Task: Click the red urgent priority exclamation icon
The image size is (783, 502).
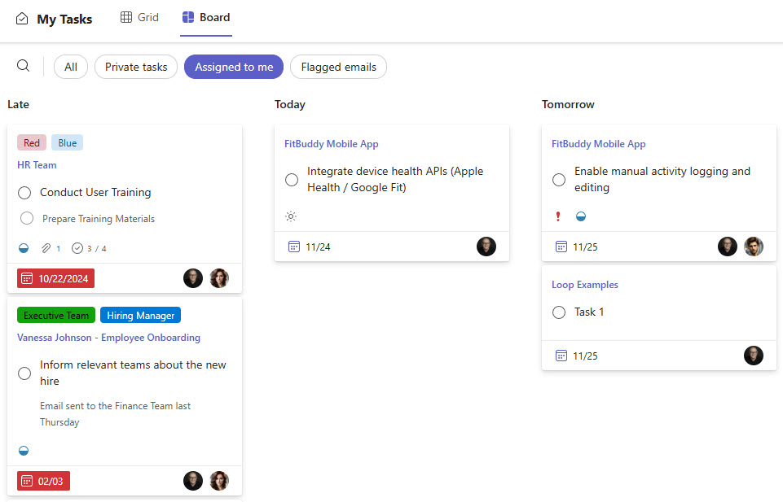Action: [x=558, y=216]
